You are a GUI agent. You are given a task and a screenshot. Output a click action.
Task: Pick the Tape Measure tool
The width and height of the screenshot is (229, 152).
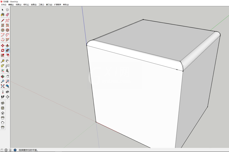click(x=3, y=61)
